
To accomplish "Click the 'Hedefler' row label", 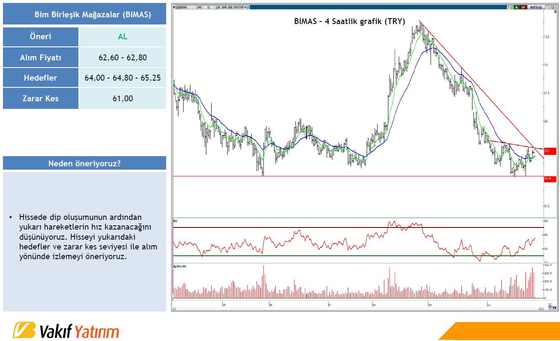I will tap(40, 78).
